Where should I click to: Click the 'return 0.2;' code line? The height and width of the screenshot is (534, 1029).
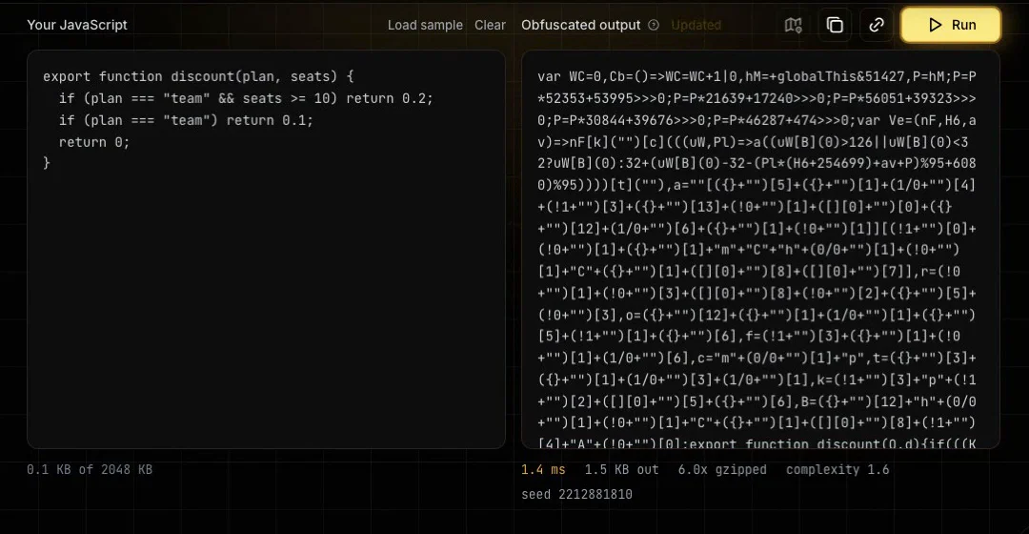[x=246, y=98]
